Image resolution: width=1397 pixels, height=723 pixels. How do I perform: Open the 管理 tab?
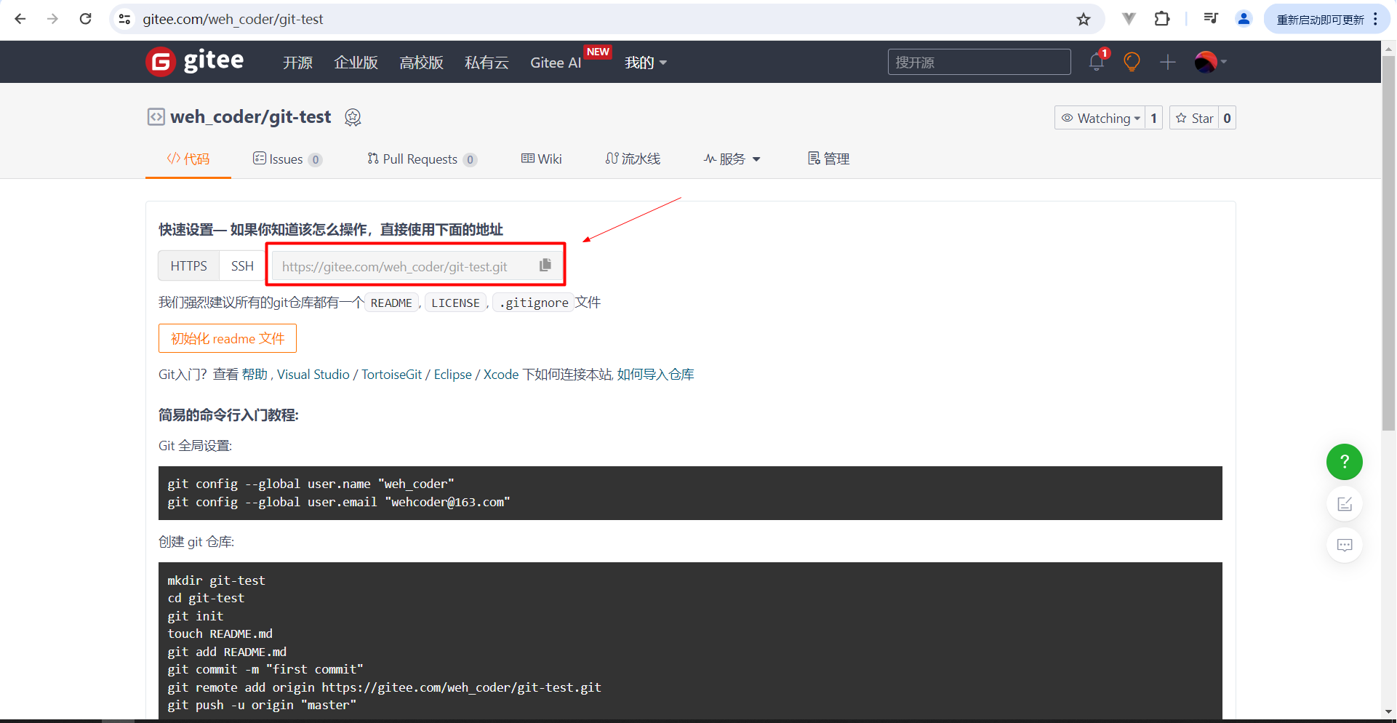[828, 159]
